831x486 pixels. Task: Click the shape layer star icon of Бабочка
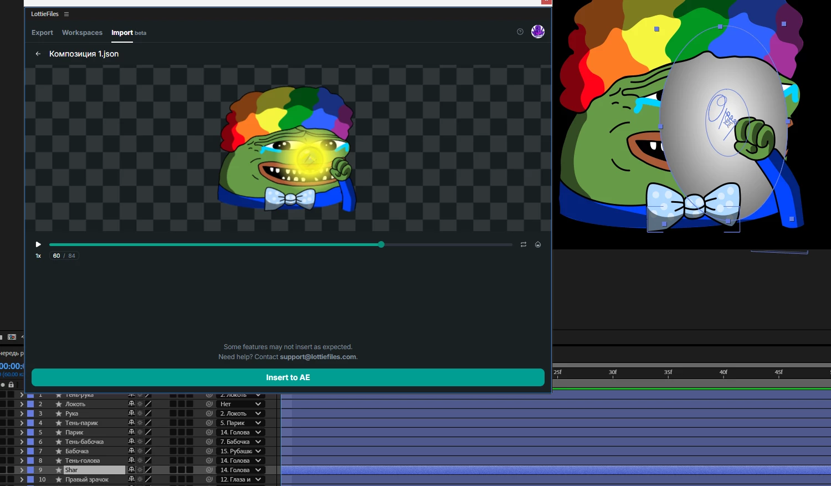click(58, 451)
